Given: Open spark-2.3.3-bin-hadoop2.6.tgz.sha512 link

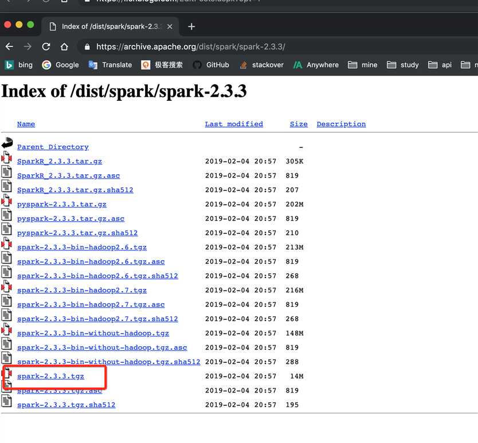Looking at the screenshot, I should pos(97,276).
